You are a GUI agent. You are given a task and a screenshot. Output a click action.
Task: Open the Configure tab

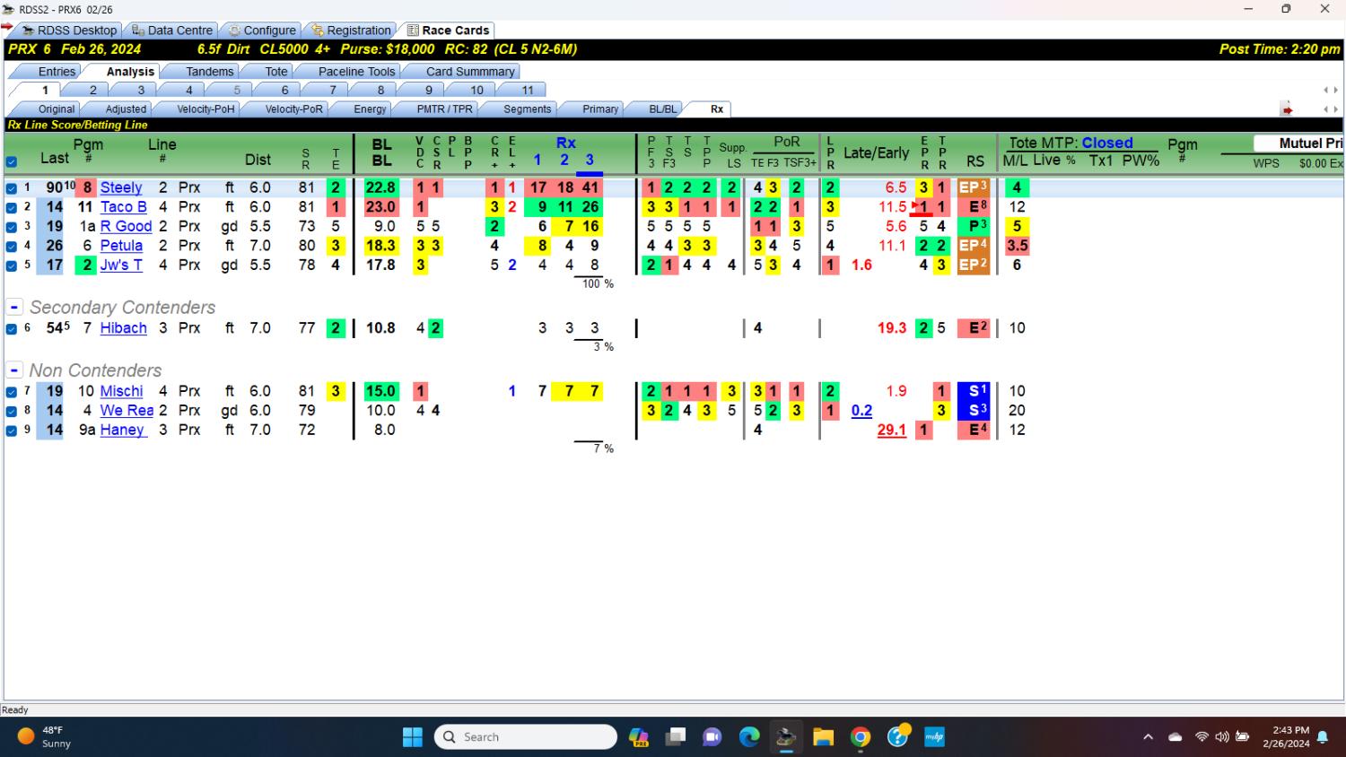pyautogui.click(x=261, y=30)
